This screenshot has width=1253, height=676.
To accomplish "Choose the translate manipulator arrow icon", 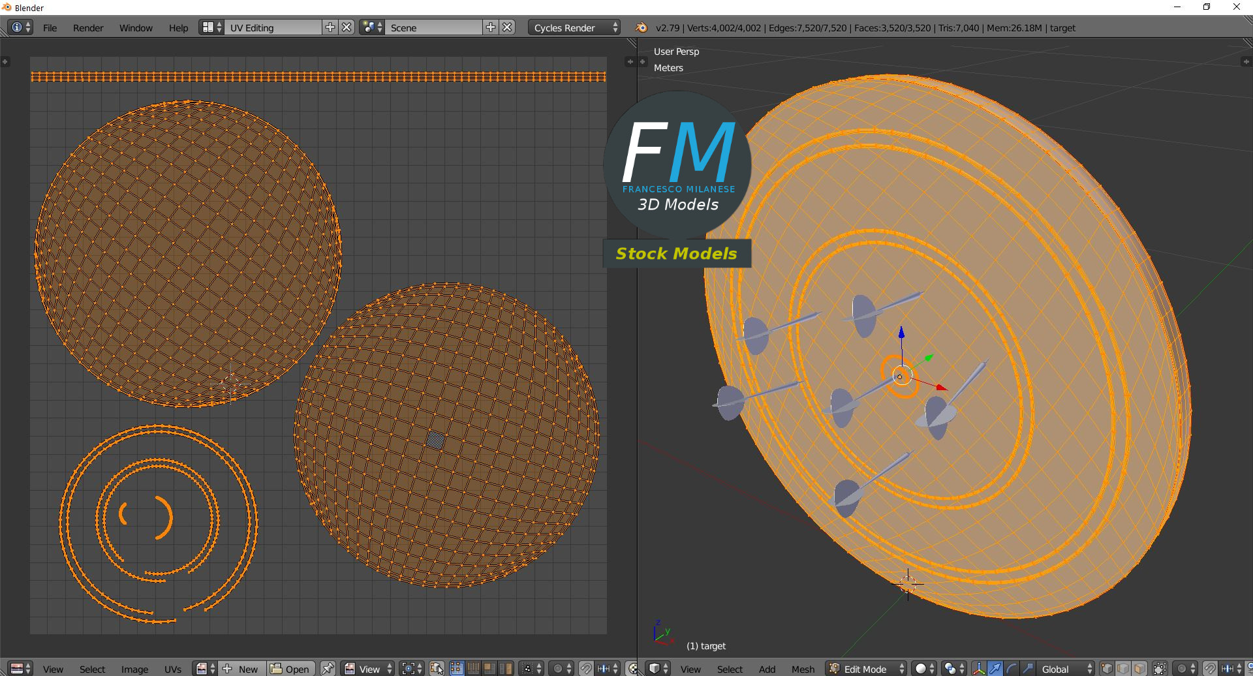I will (x=995, y=669).
